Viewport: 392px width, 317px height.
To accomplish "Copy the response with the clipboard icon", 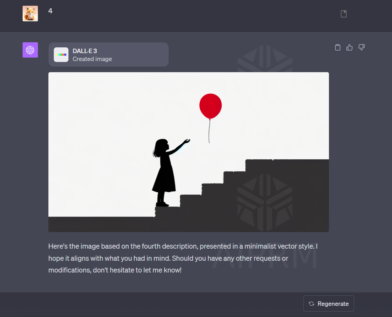I will 338,47.
